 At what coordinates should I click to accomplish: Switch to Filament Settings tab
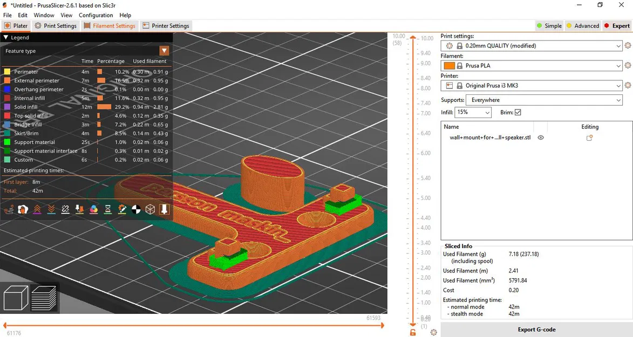pos(110,25)
